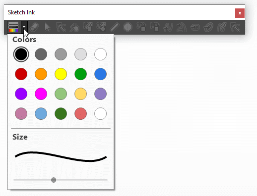The image size is (257, 196).
Task: Select the dark forest green swatch
Action: pyautogui.click(x=61, y=114)
